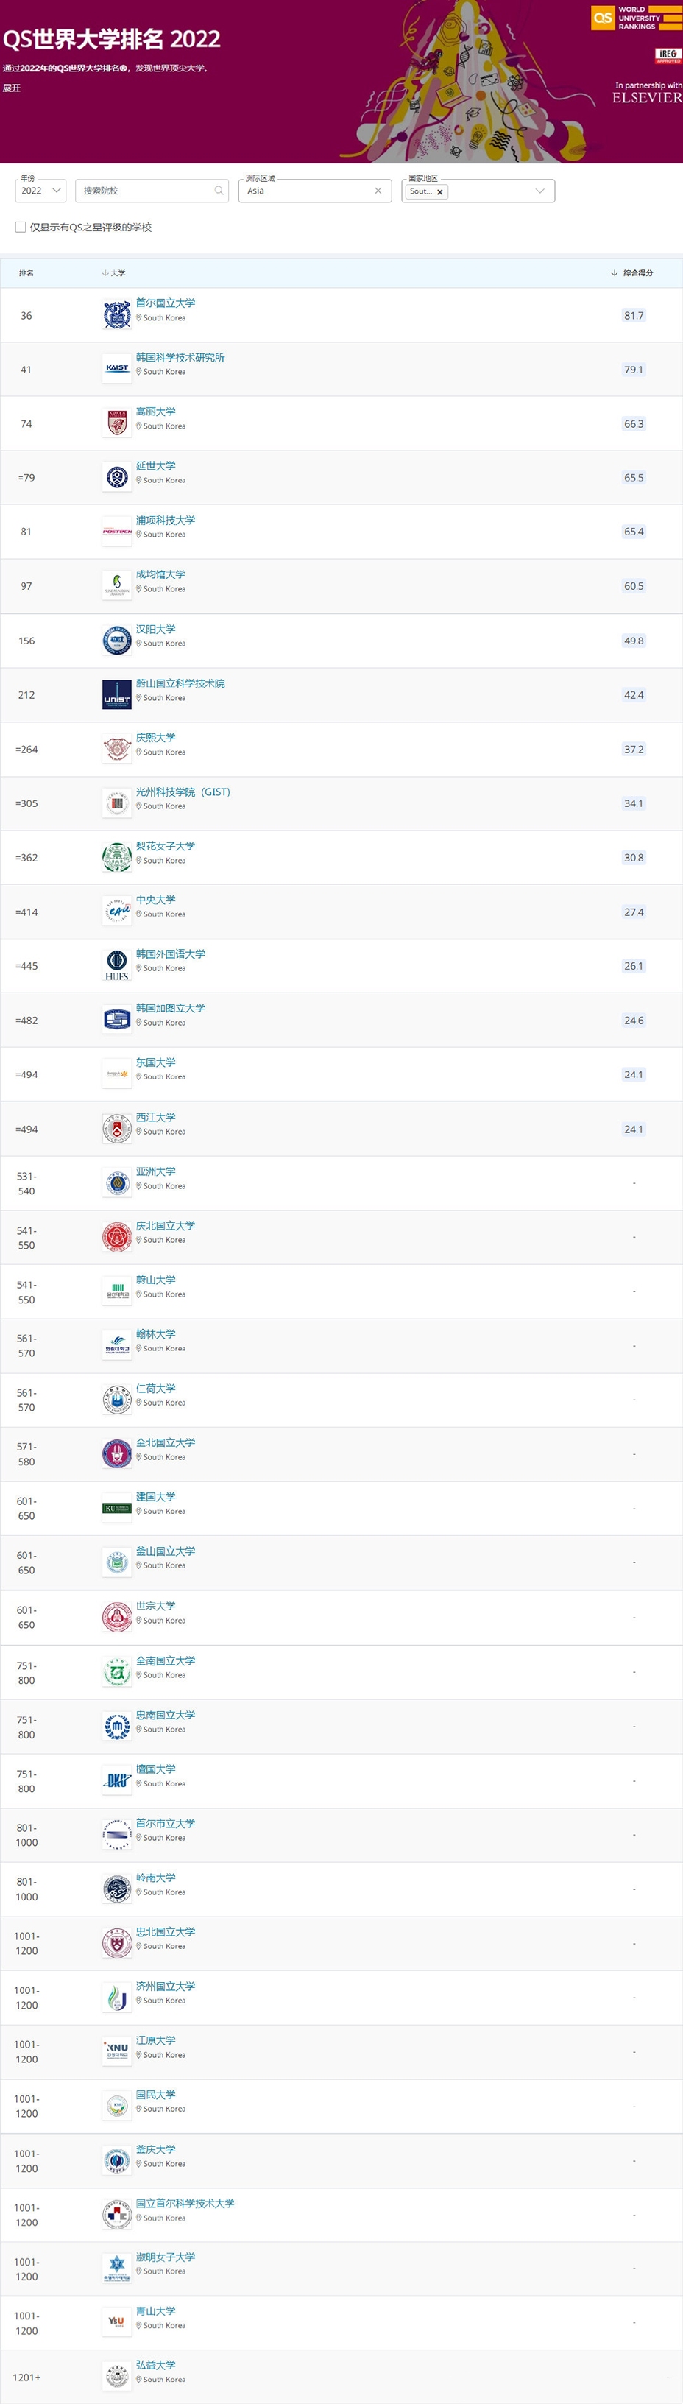The image size is (683, 2404).
Task: Expand the country region dropdown arrow
Action: pyautogui.click(x=539, y=191)
